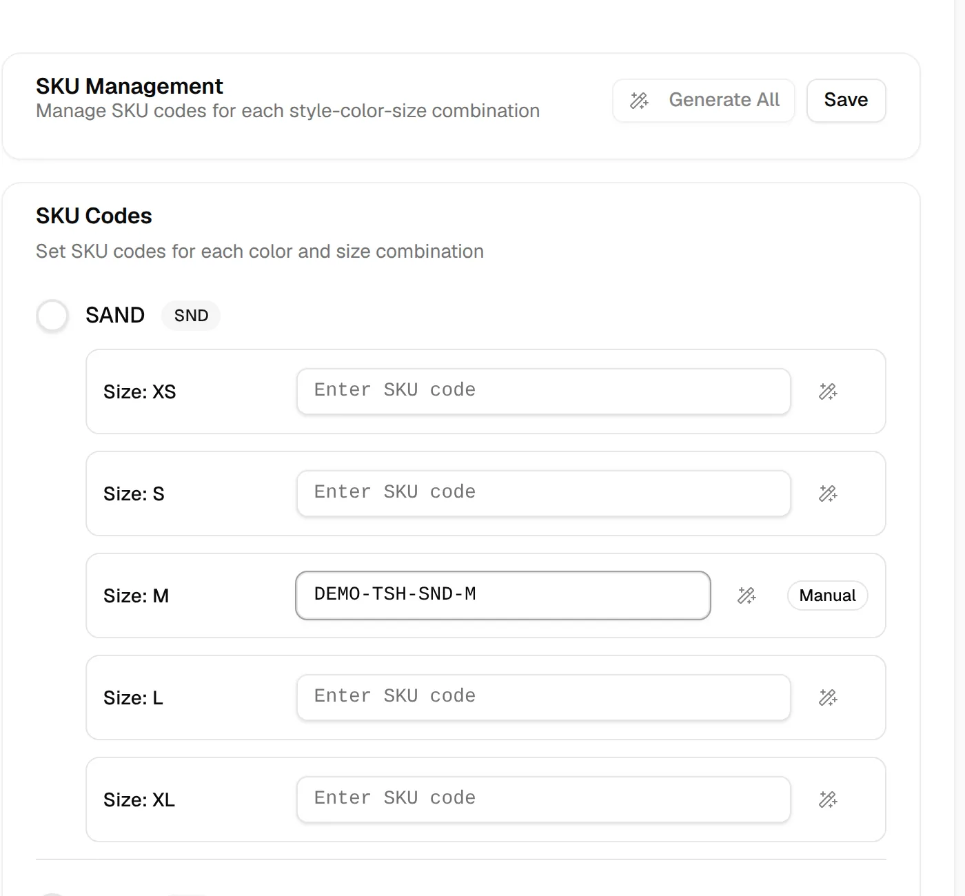Generate SKU for Size L
Viewport: 965px width, 896px height.
[828, 698]
